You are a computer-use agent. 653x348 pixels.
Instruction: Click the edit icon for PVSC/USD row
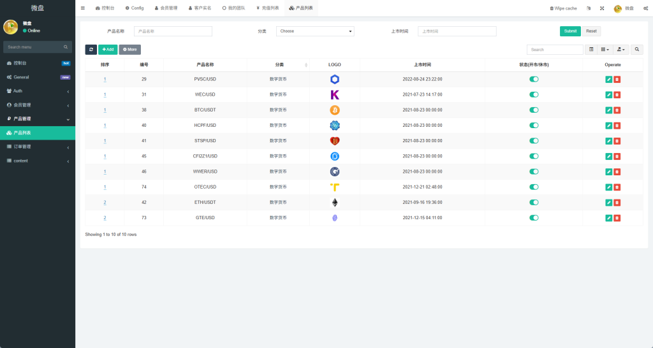[608, 80]
